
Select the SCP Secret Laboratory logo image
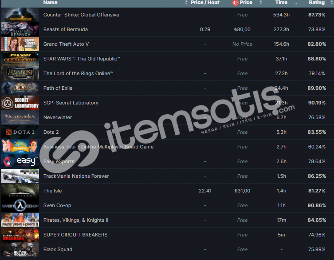(20, 103)
